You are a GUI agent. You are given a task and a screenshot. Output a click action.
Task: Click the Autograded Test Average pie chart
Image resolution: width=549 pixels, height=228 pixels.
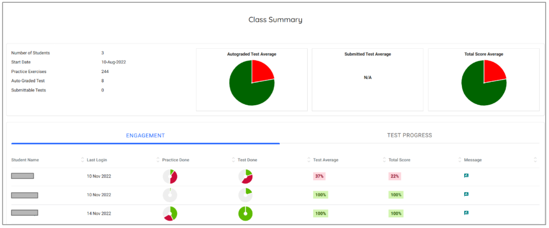(x=251, y=83)
